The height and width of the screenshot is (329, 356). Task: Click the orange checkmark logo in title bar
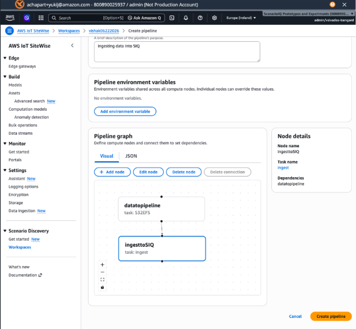[19, 4]
